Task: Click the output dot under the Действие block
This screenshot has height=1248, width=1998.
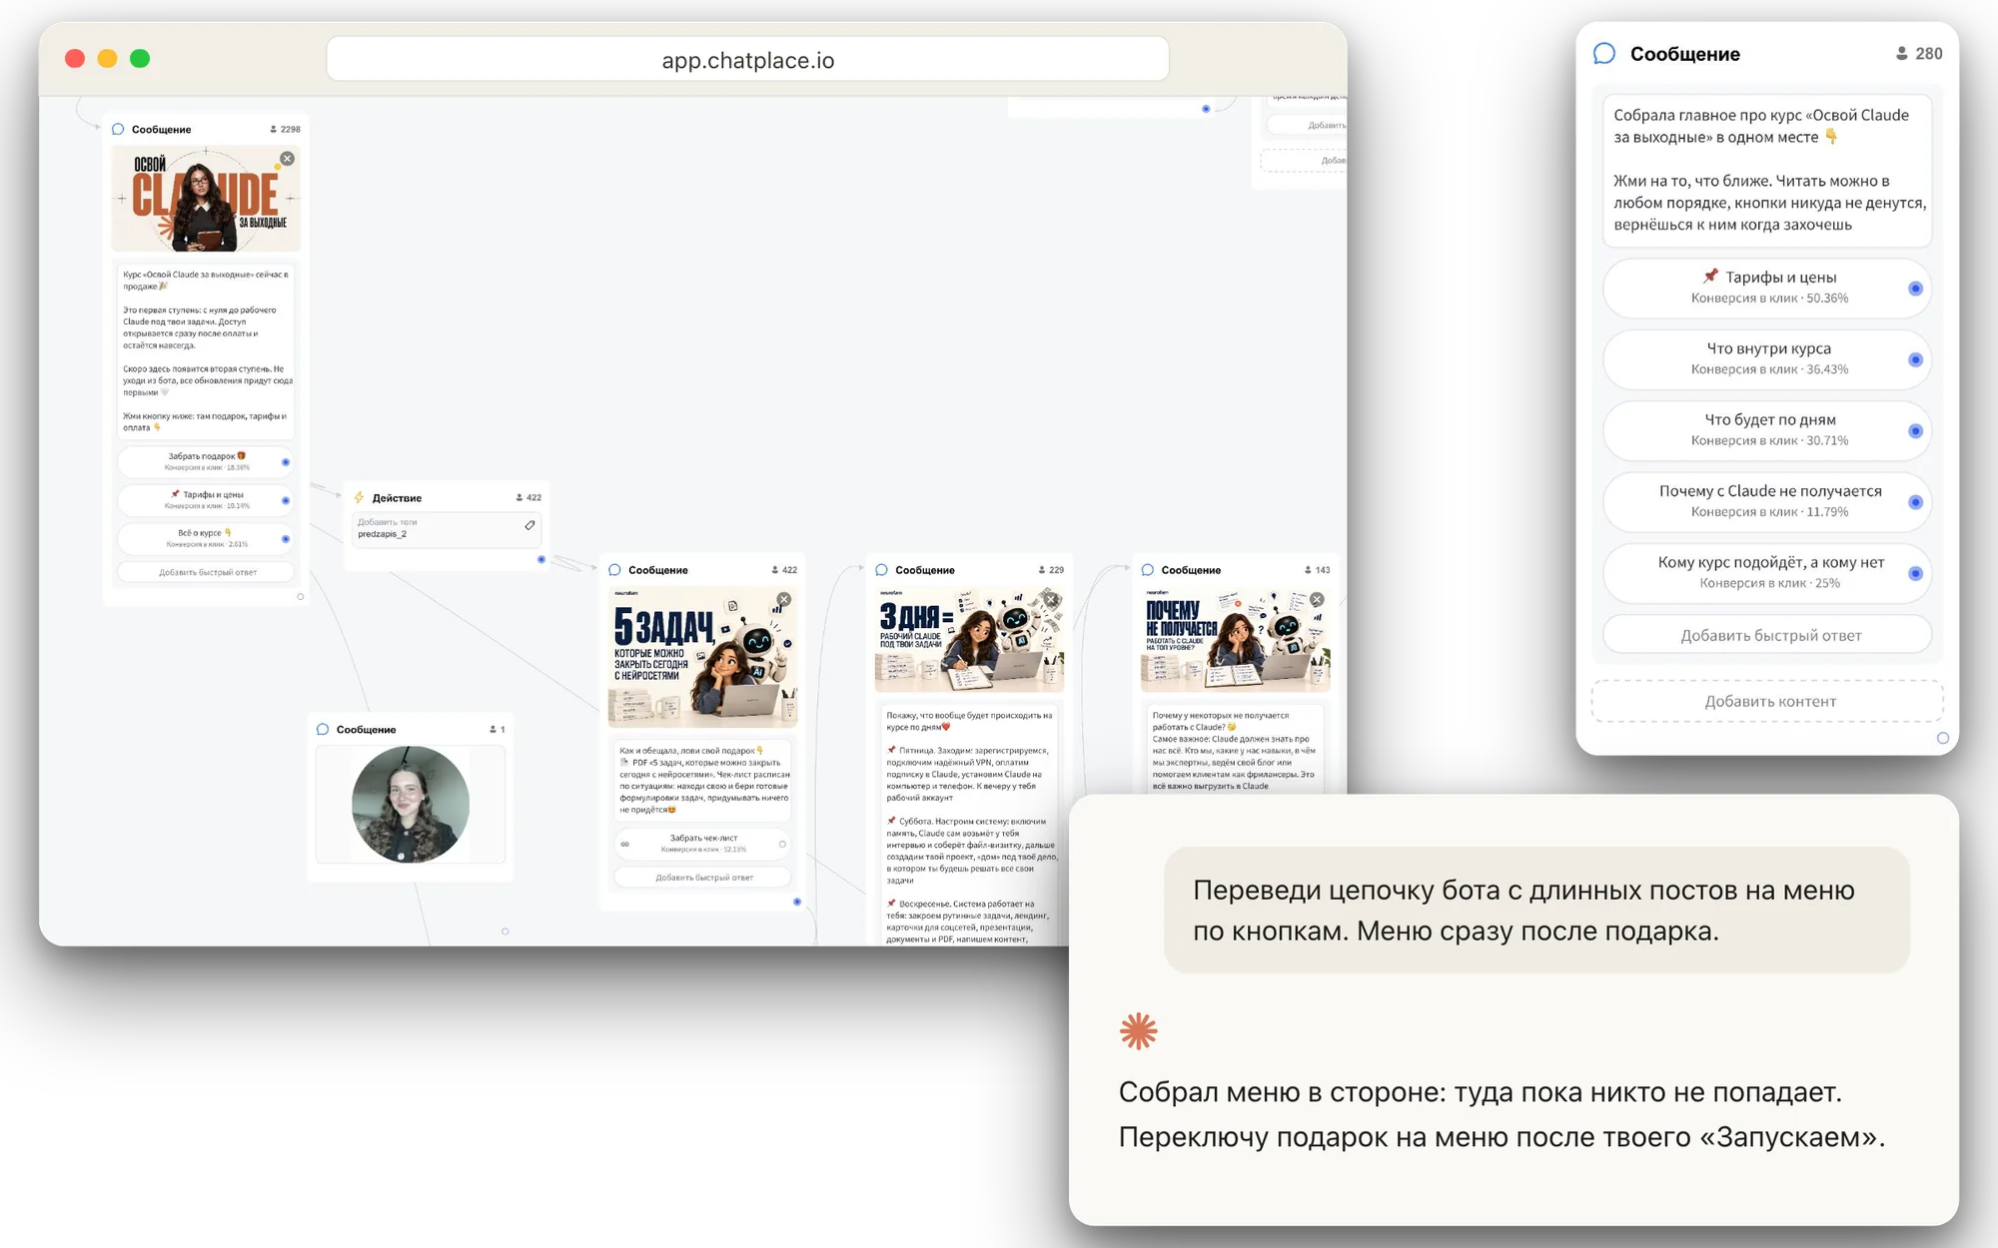Action: coord(541,559)
